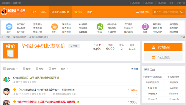The width and height of the screenshot is (186, 105).
Task: Click the 登录 link in top bar
Action: (171, 3)
